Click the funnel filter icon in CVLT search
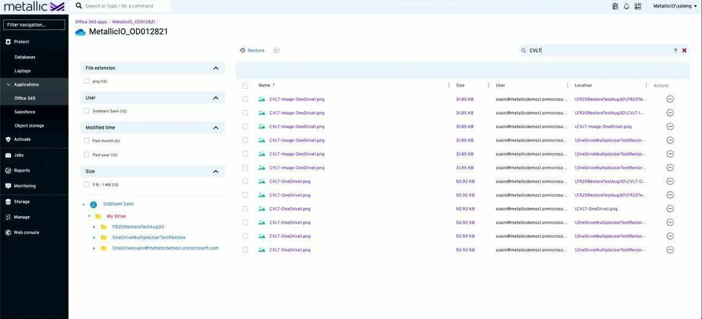702x319 pixels. click(x=676, y=50)
